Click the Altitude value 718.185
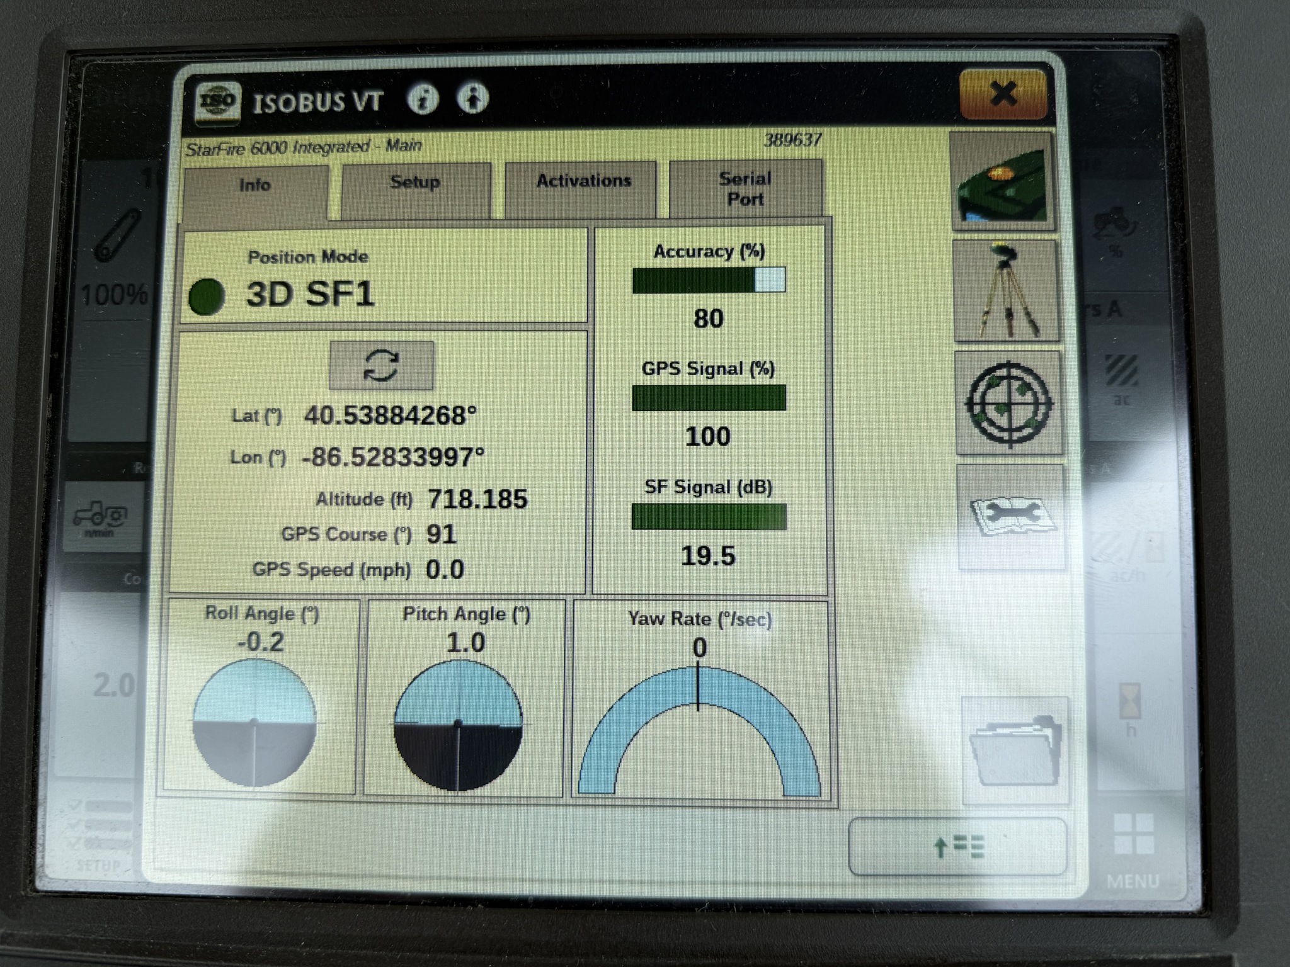1290x967 pixels. click(477, 499)
